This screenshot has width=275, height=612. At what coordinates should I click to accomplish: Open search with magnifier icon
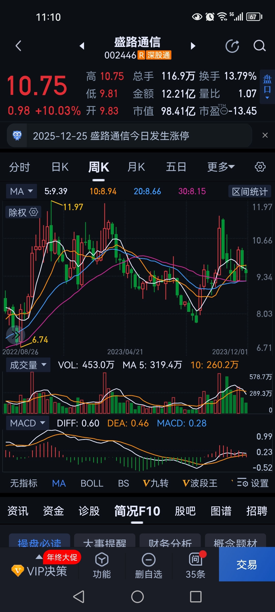pyautogui.click(x=259, y=46)
